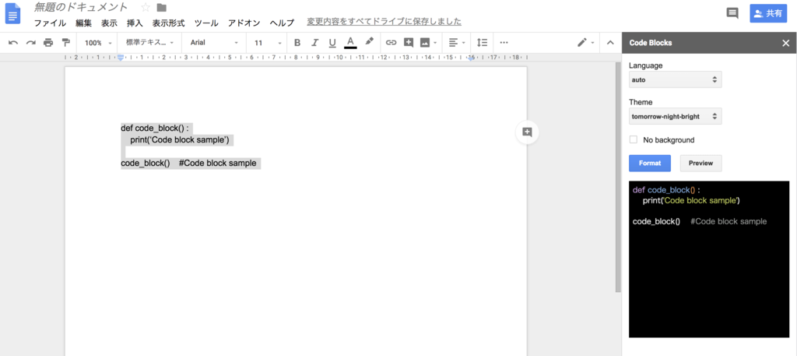Open the アドオン menu
Viewport: 797px width, 356px height.
pyautogui.click(x=244, y=23)
